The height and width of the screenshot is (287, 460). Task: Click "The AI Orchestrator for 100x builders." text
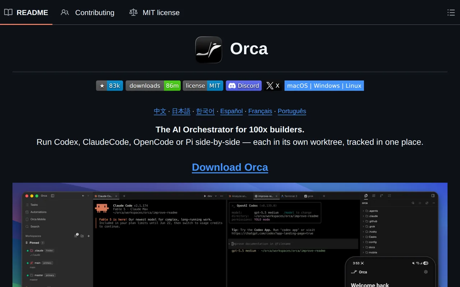coord(230,129)
